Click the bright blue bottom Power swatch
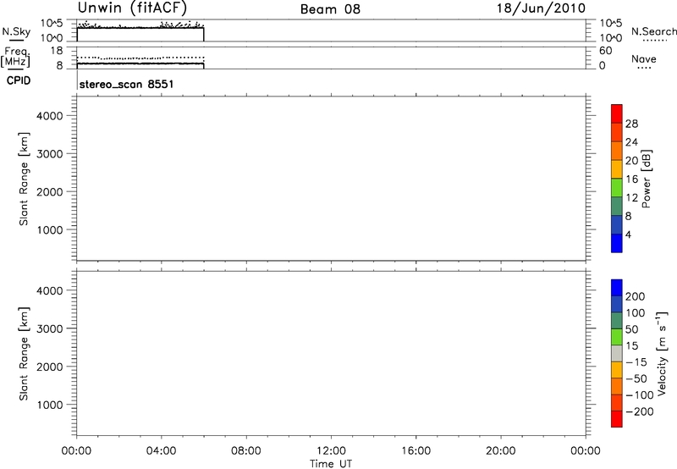The image size is (677, 469). click(x=617, y=243)
